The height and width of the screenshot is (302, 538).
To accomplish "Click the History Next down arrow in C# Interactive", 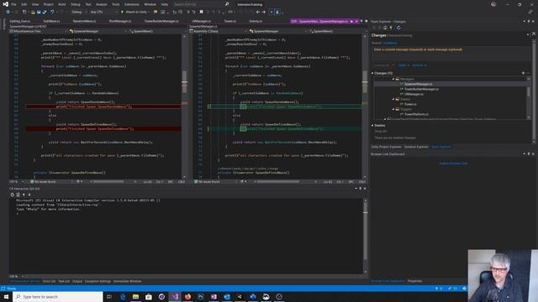I will point(29,195).
